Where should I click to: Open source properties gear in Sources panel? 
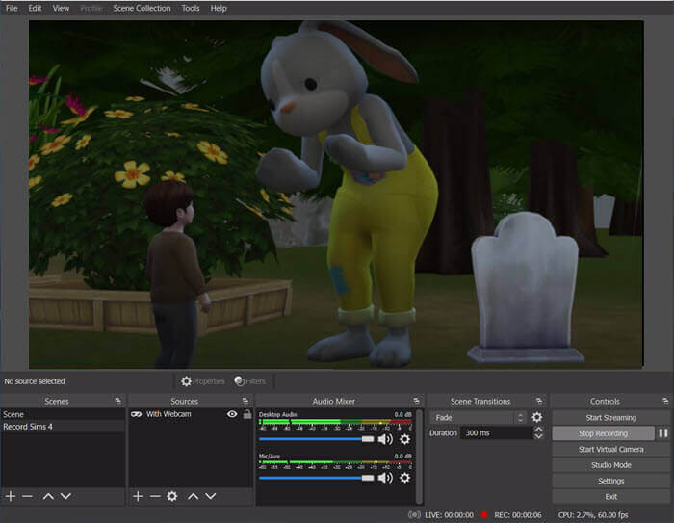pos(171,496)
